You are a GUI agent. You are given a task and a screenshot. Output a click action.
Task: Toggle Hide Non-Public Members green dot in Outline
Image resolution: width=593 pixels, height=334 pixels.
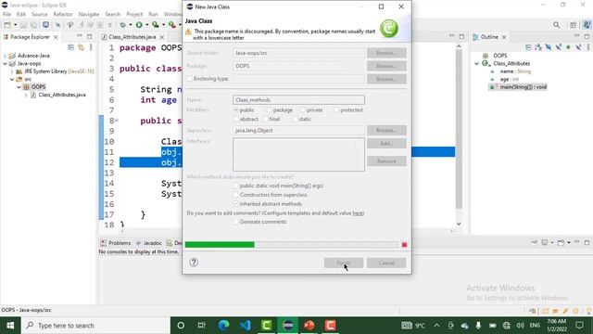[568, 47]
